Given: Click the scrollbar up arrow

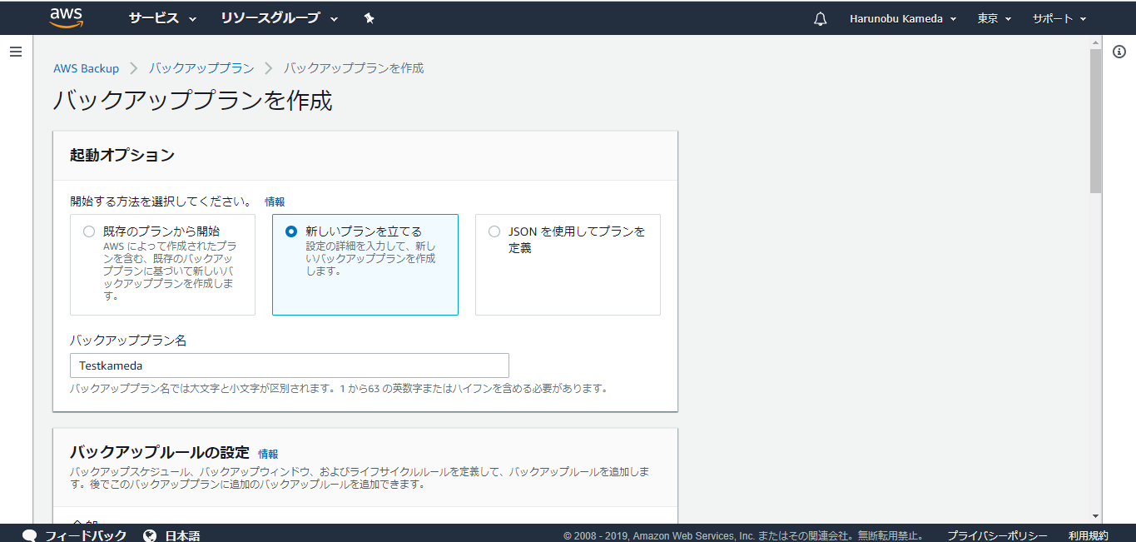Looking at the screenshot, I should coord(1095,42).
